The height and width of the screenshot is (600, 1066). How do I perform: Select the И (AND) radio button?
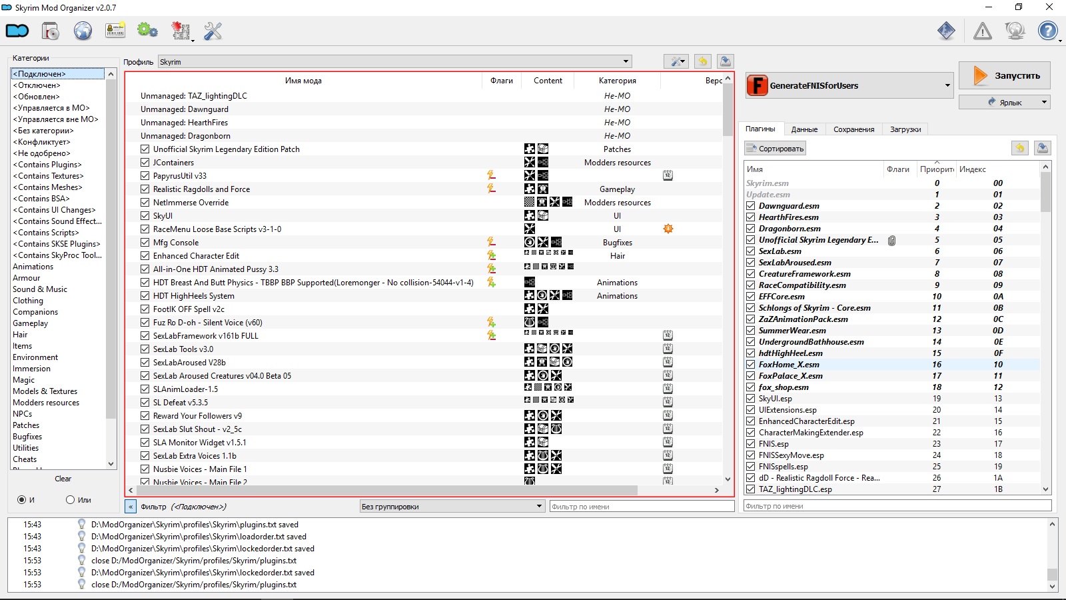tap(22, 499)
